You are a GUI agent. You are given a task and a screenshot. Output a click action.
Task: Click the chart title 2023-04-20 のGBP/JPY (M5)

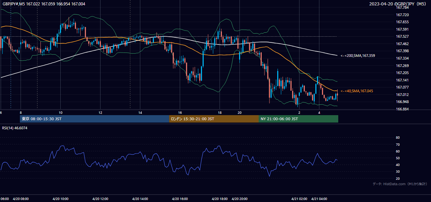tap(398, 4)
